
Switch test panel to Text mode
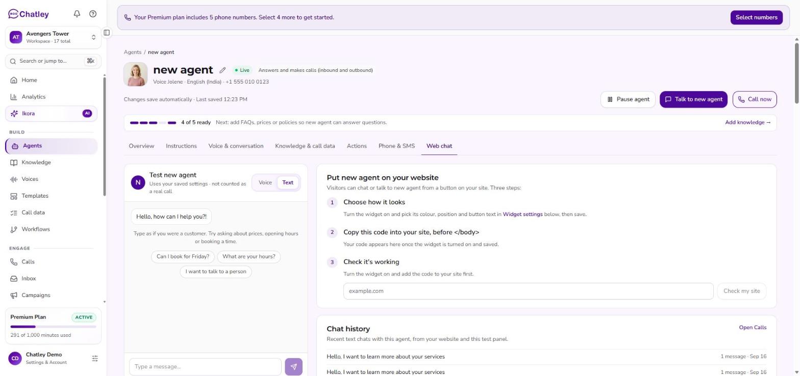click(288, 182)
